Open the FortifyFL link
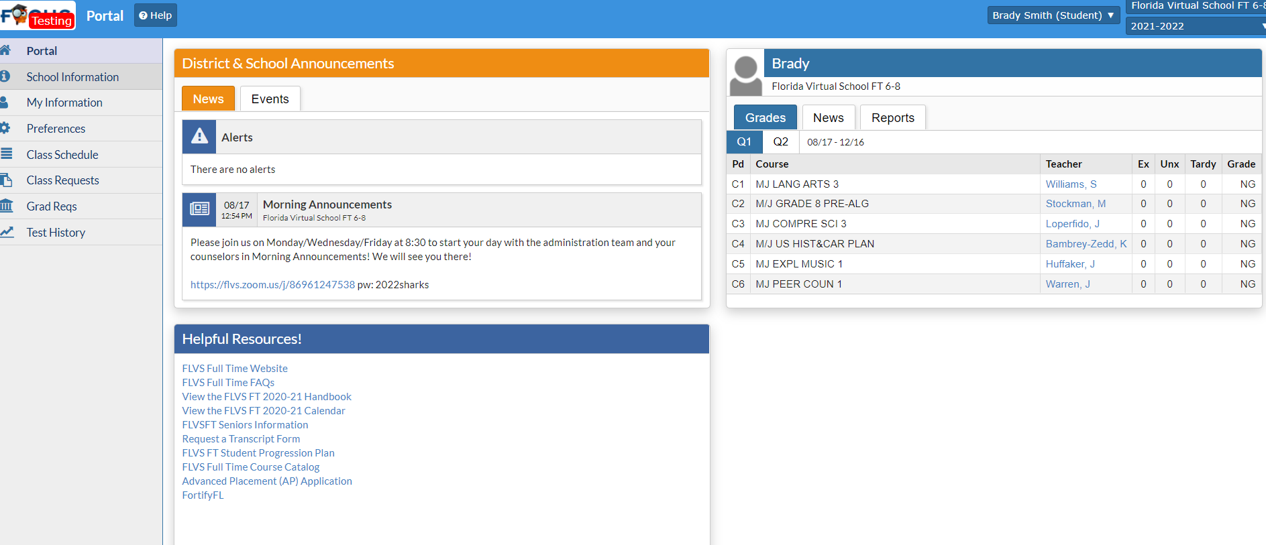Image resolution: width=1266 pixels, height=545 pixels. [203, 495]
